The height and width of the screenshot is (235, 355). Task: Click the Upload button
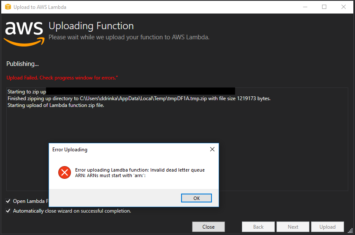pyautogui.click(x=328, y=227)
